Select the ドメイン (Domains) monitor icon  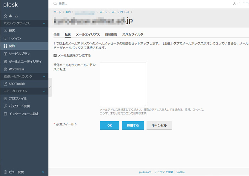click(5, 38)
